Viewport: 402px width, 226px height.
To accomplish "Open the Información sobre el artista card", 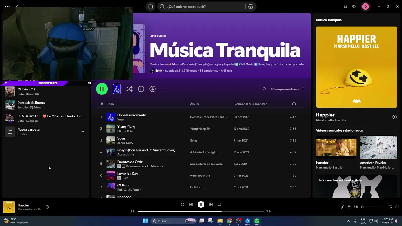I will coord(356,186).
